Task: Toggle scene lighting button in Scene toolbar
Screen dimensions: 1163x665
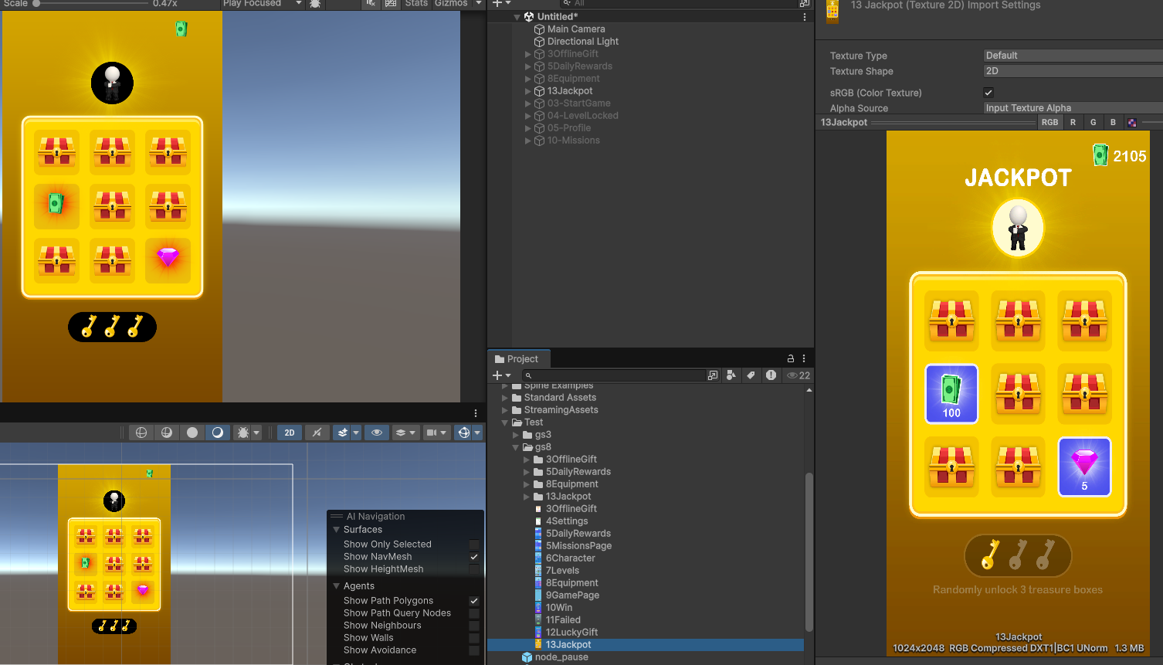Action: 218,433
